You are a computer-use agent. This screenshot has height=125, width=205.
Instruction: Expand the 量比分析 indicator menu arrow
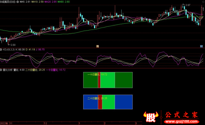click(x=1, y=70)
